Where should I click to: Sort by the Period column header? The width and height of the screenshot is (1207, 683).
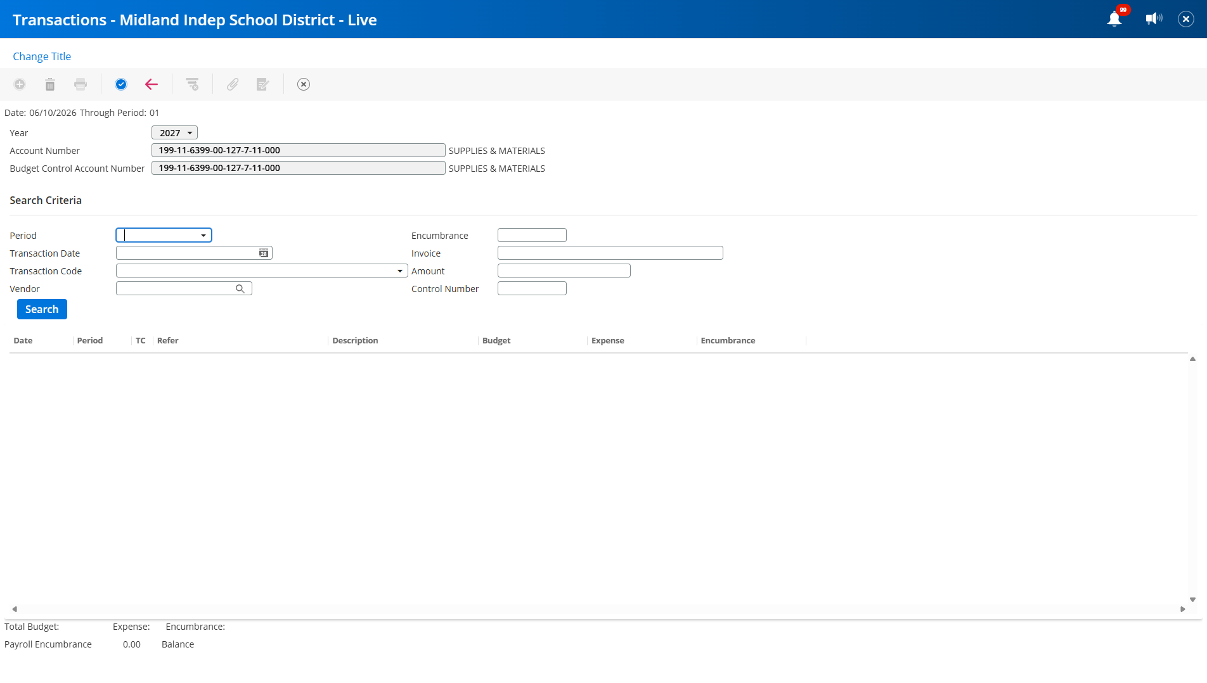click(x=90, y=341)
